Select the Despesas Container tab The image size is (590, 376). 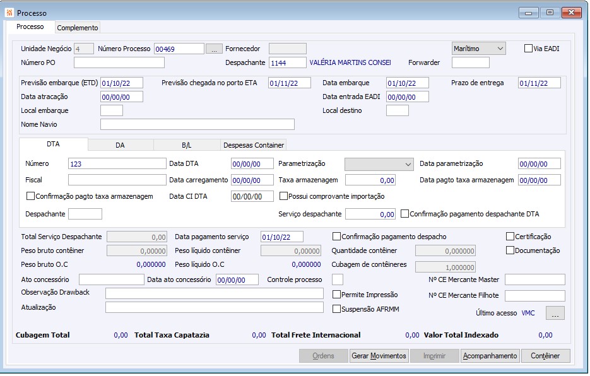click(253, 145)
